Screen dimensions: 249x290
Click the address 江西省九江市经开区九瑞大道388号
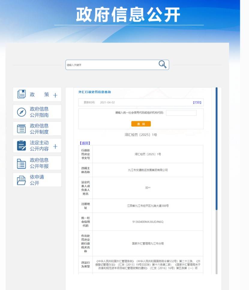click(x=148, y=206)
